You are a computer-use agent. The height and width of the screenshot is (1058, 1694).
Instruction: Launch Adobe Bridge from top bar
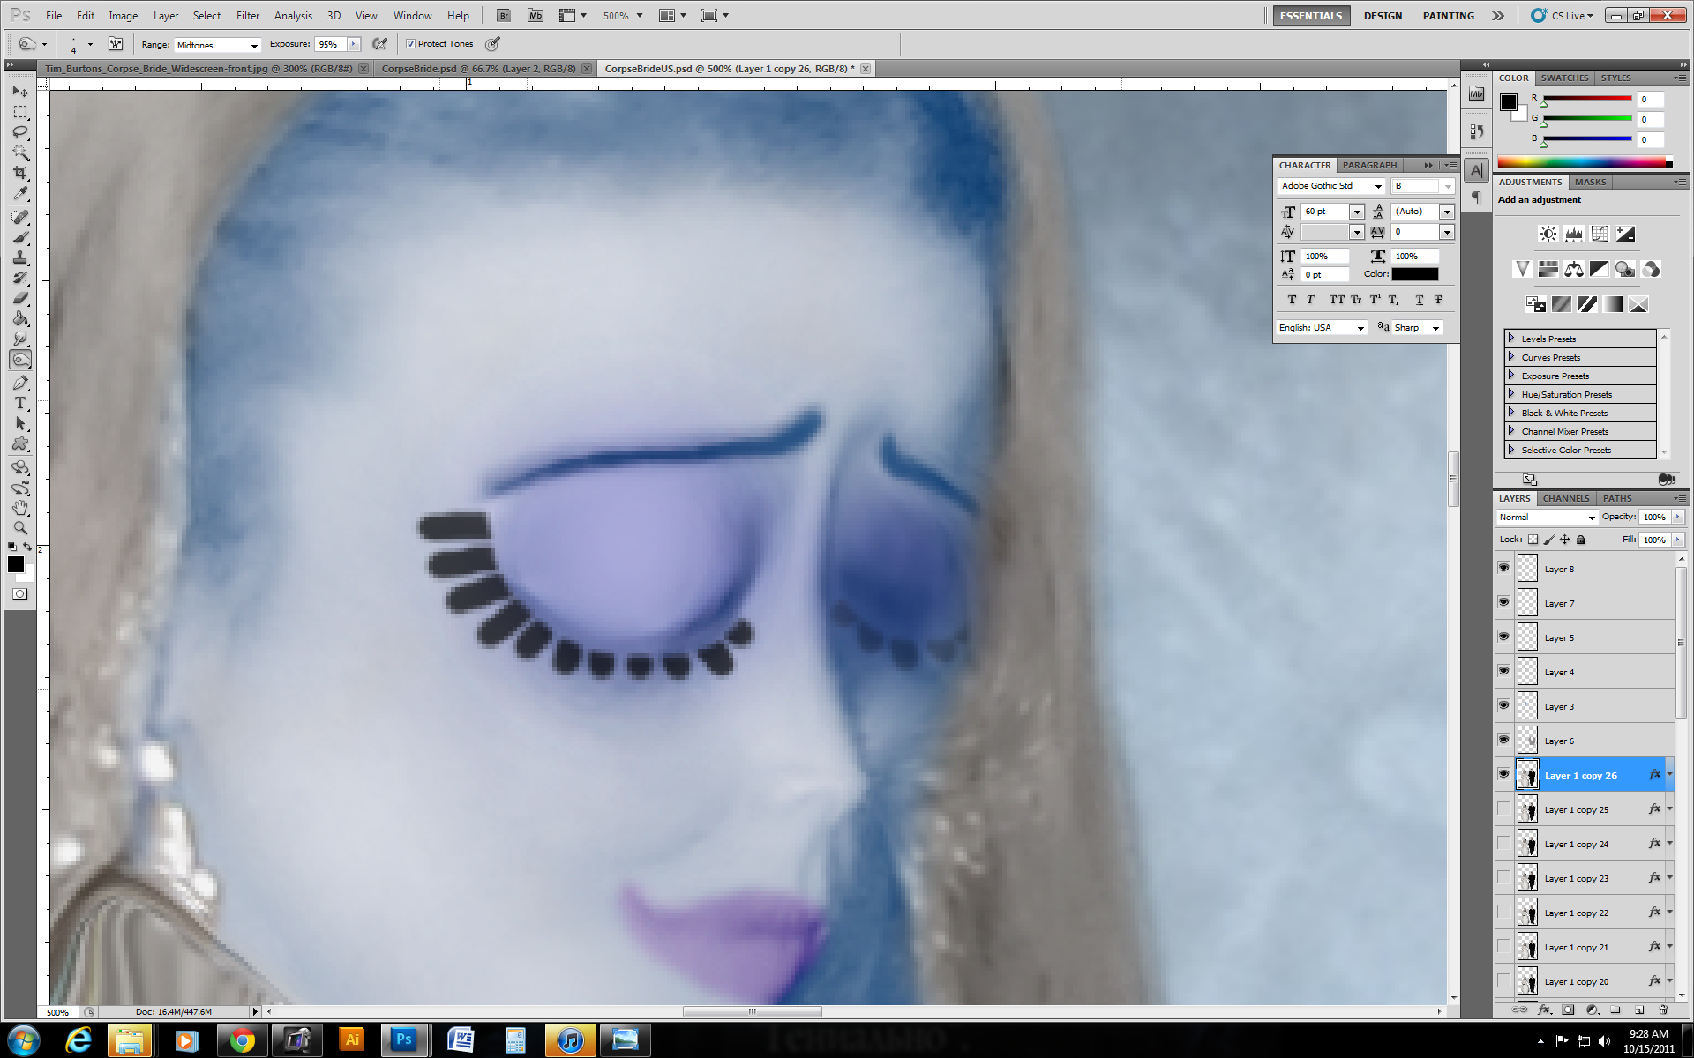click(x=503, y=15)
